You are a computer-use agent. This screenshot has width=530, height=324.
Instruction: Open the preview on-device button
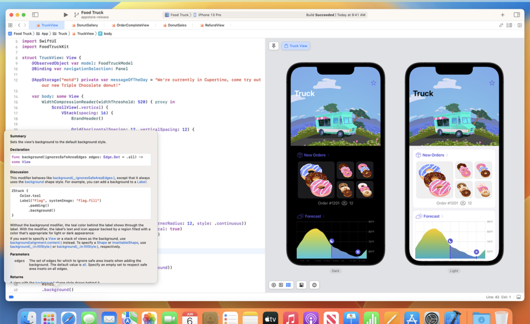tap(314, 285)
